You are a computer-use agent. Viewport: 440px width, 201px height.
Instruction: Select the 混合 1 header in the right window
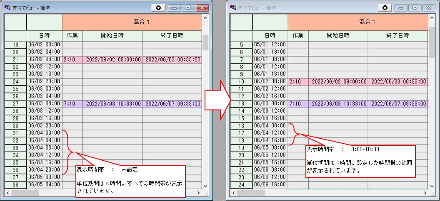point(358,22)
